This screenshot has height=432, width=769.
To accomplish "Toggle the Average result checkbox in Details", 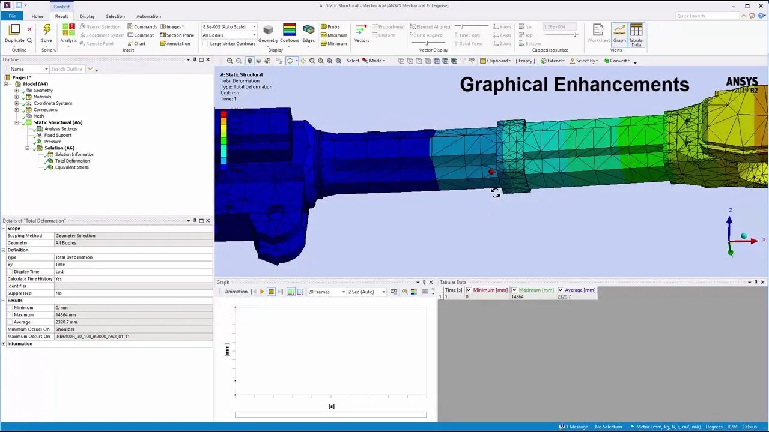I will pyautogui.click(x=10, y=322).
